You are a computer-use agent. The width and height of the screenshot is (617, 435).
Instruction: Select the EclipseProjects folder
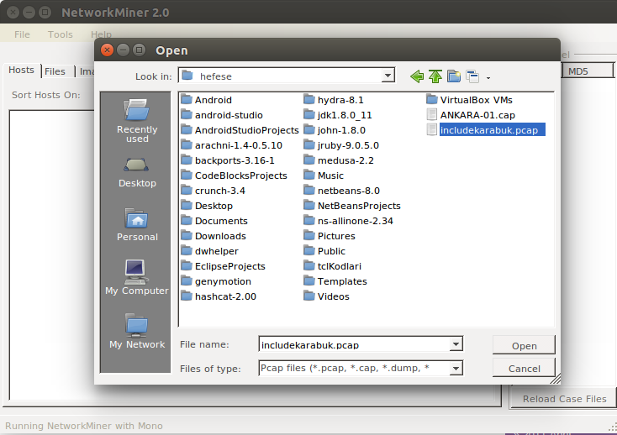coord(224,266)
